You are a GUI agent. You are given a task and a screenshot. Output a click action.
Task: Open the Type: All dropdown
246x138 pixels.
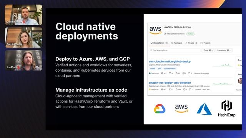[208, 50]
